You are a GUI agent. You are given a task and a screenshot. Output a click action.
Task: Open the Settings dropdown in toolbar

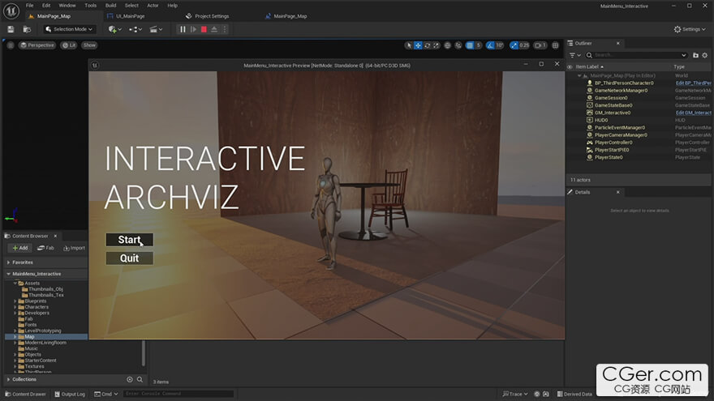(x=690, y=29)
